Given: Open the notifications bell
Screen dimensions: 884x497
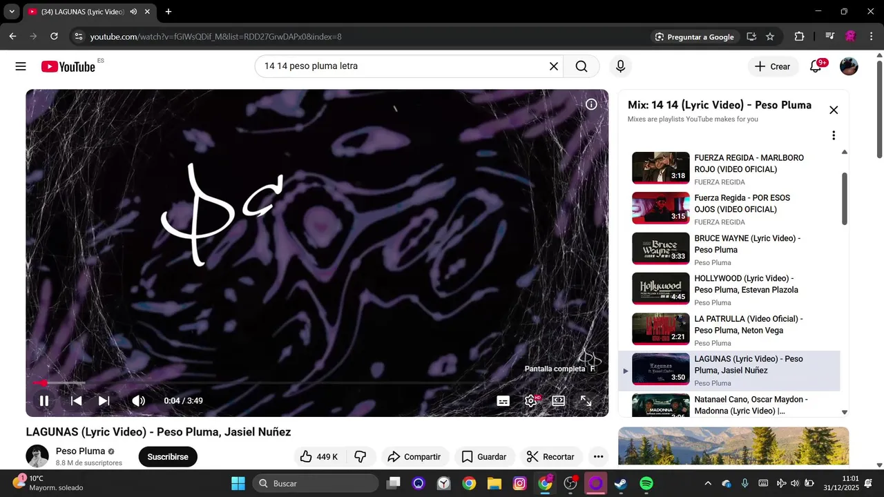Looking at the screenshot, I should point(816,66).
